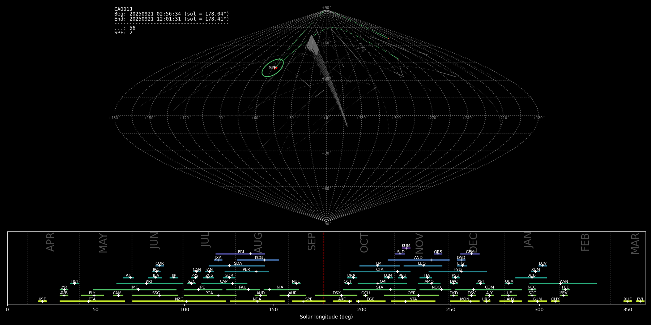
Task: Click the HVI shower label
Action: click(75, 281)
